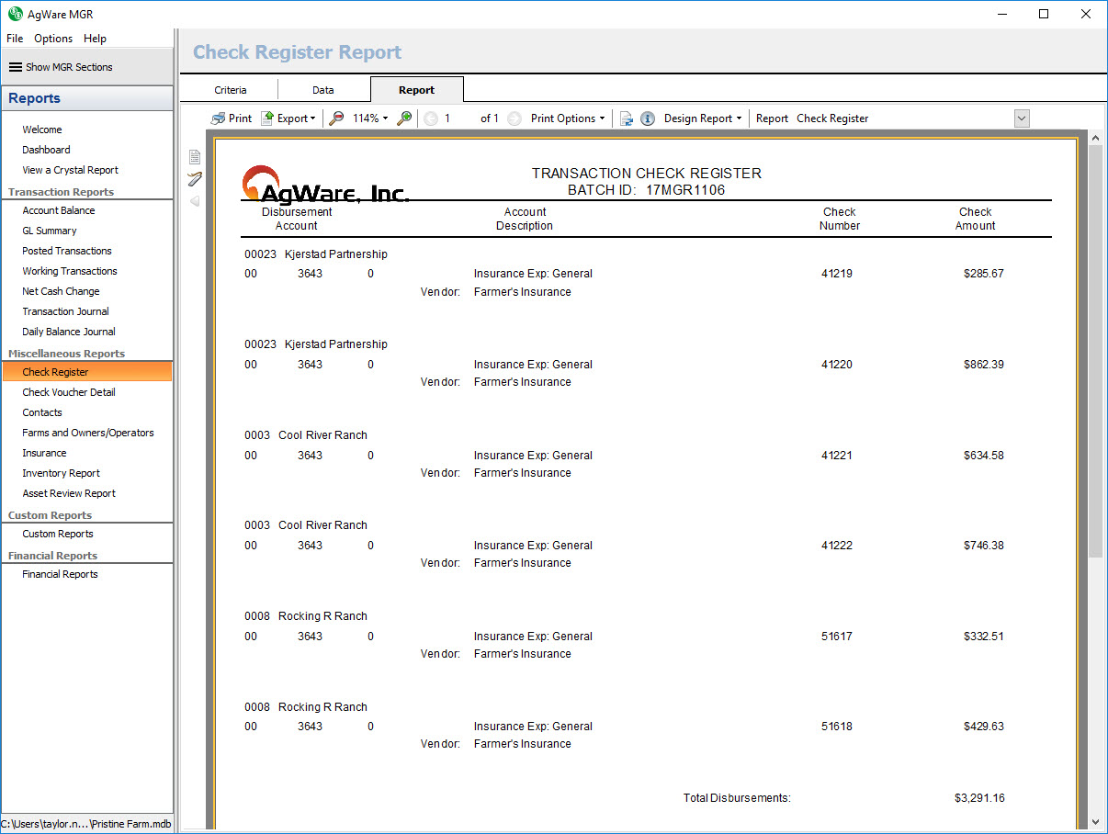Screen dimensions: 1108x834
Task: Switch to the Data tab
Action: pyautogui.click(x=323, y=90)
